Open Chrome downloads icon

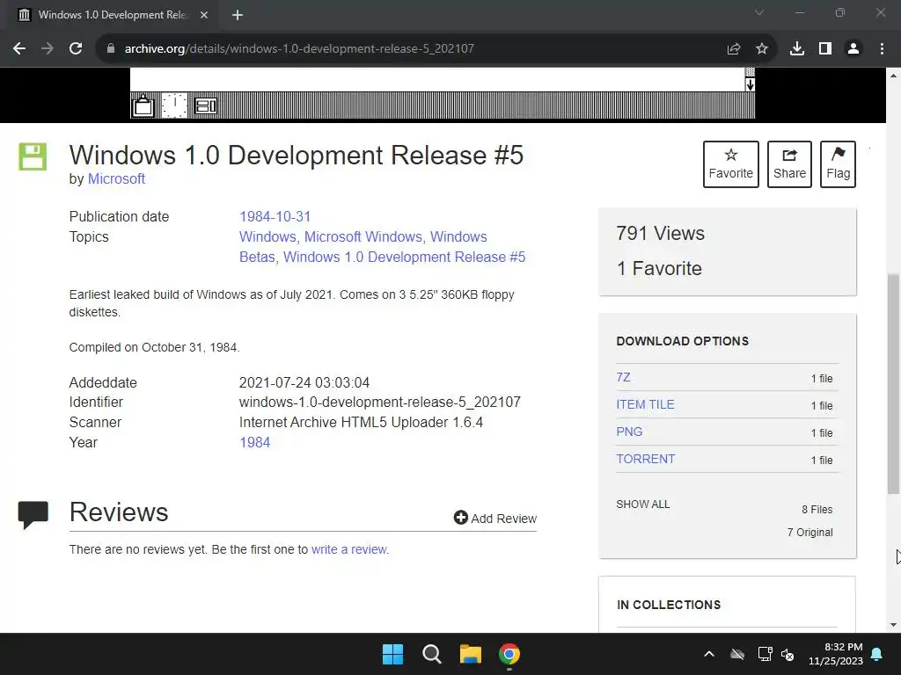797,49
